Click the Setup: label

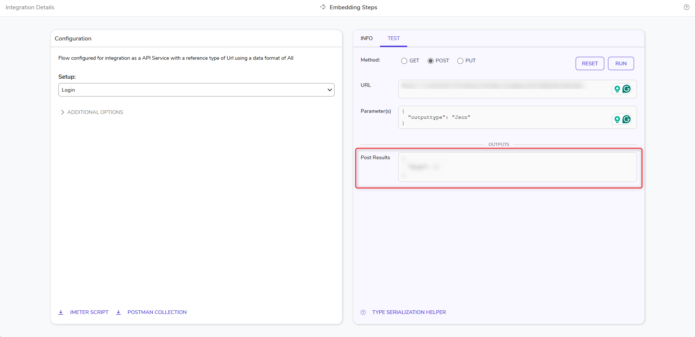tap(67, 77)
